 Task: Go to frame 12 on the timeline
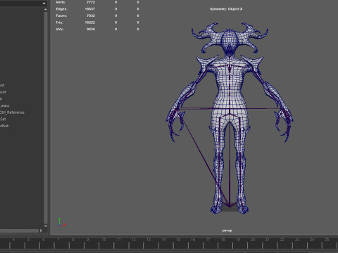134,240
